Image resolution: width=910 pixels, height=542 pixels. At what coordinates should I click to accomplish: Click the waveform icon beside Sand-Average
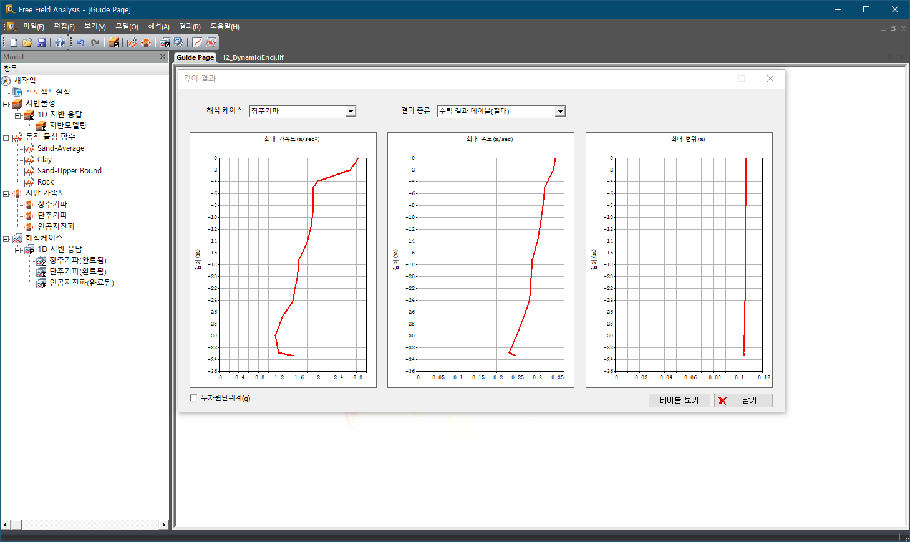(x=29, y=148)
